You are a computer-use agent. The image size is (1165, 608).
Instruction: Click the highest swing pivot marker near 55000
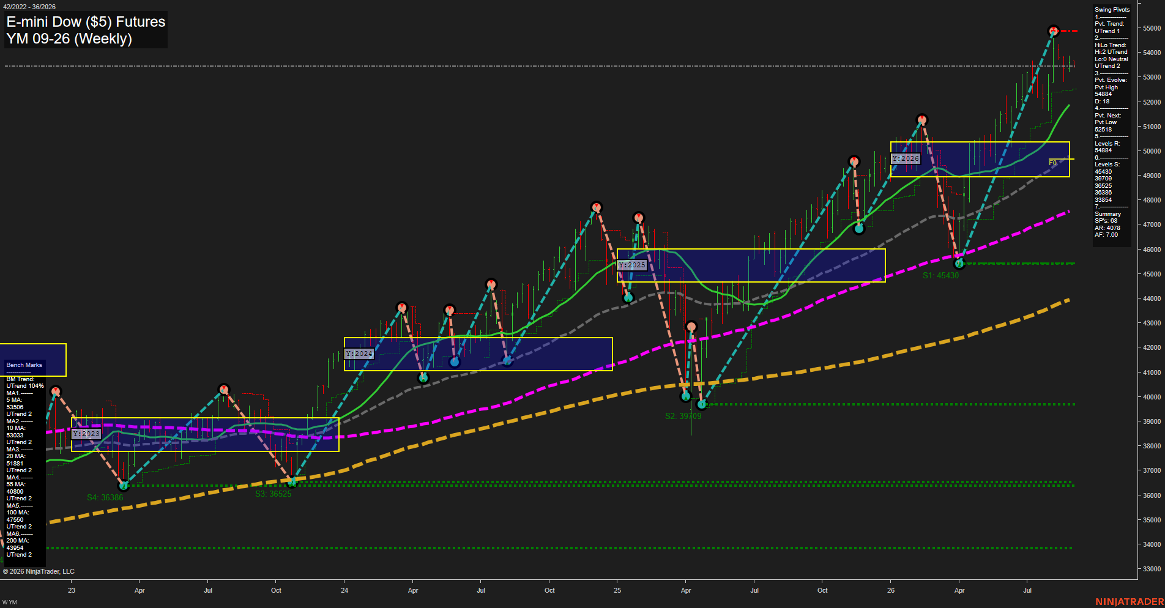pyautogui.click(x=1053, y=31)
